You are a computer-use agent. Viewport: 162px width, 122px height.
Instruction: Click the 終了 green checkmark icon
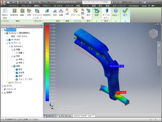[x=125, y=11]
